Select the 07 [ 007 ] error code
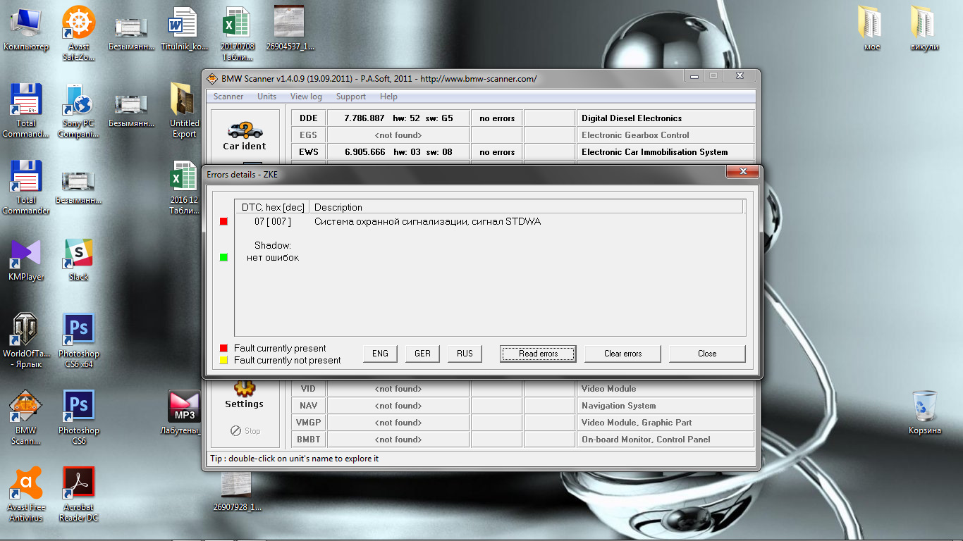Viewport: 963px width, 541px height. (272, 221)
